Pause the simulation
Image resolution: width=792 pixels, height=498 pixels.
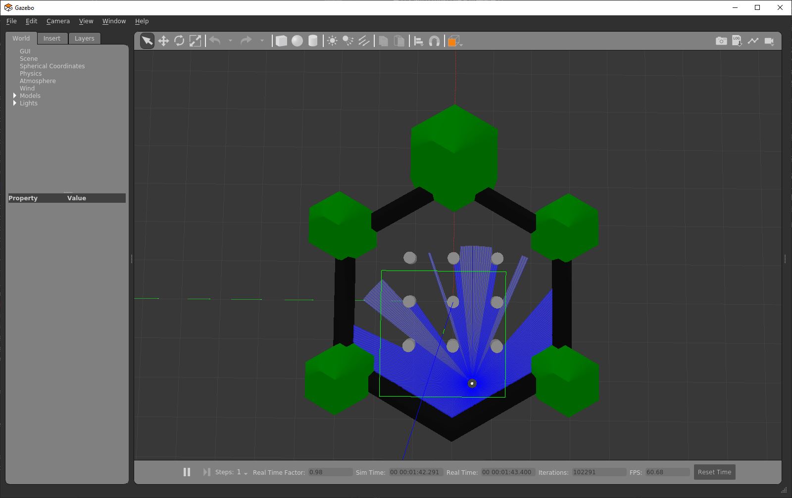[187, 472]
